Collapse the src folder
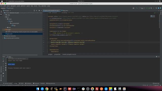Image resolution: width=162 pixels, height=91 pixels. [5, 17]
